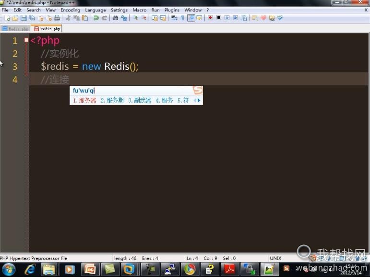This screenshot has width=370, height=277.
Task: Launch Internet Explorer from the taskbar
Action: coord(30,269)
